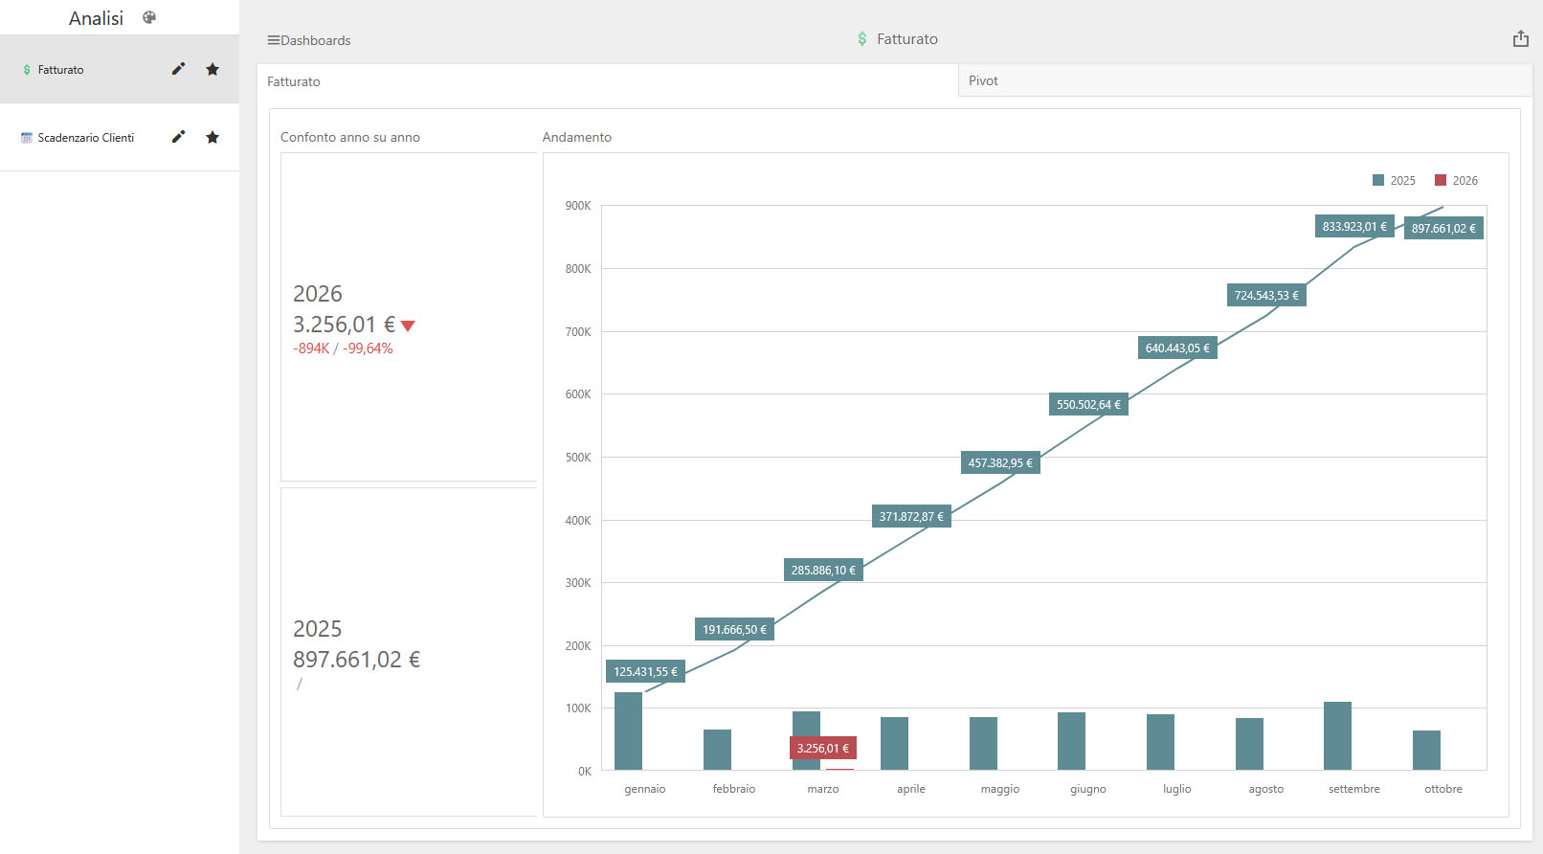Click the red 3.256,01 € marzo label

(823, 748)
